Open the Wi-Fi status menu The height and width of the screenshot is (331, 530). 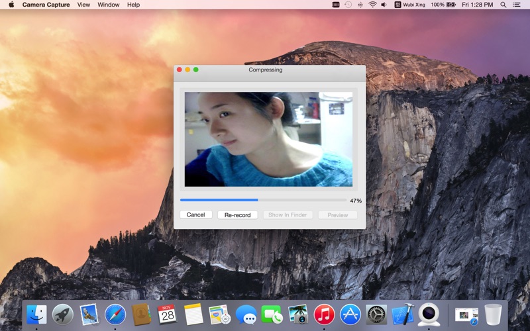372,5
